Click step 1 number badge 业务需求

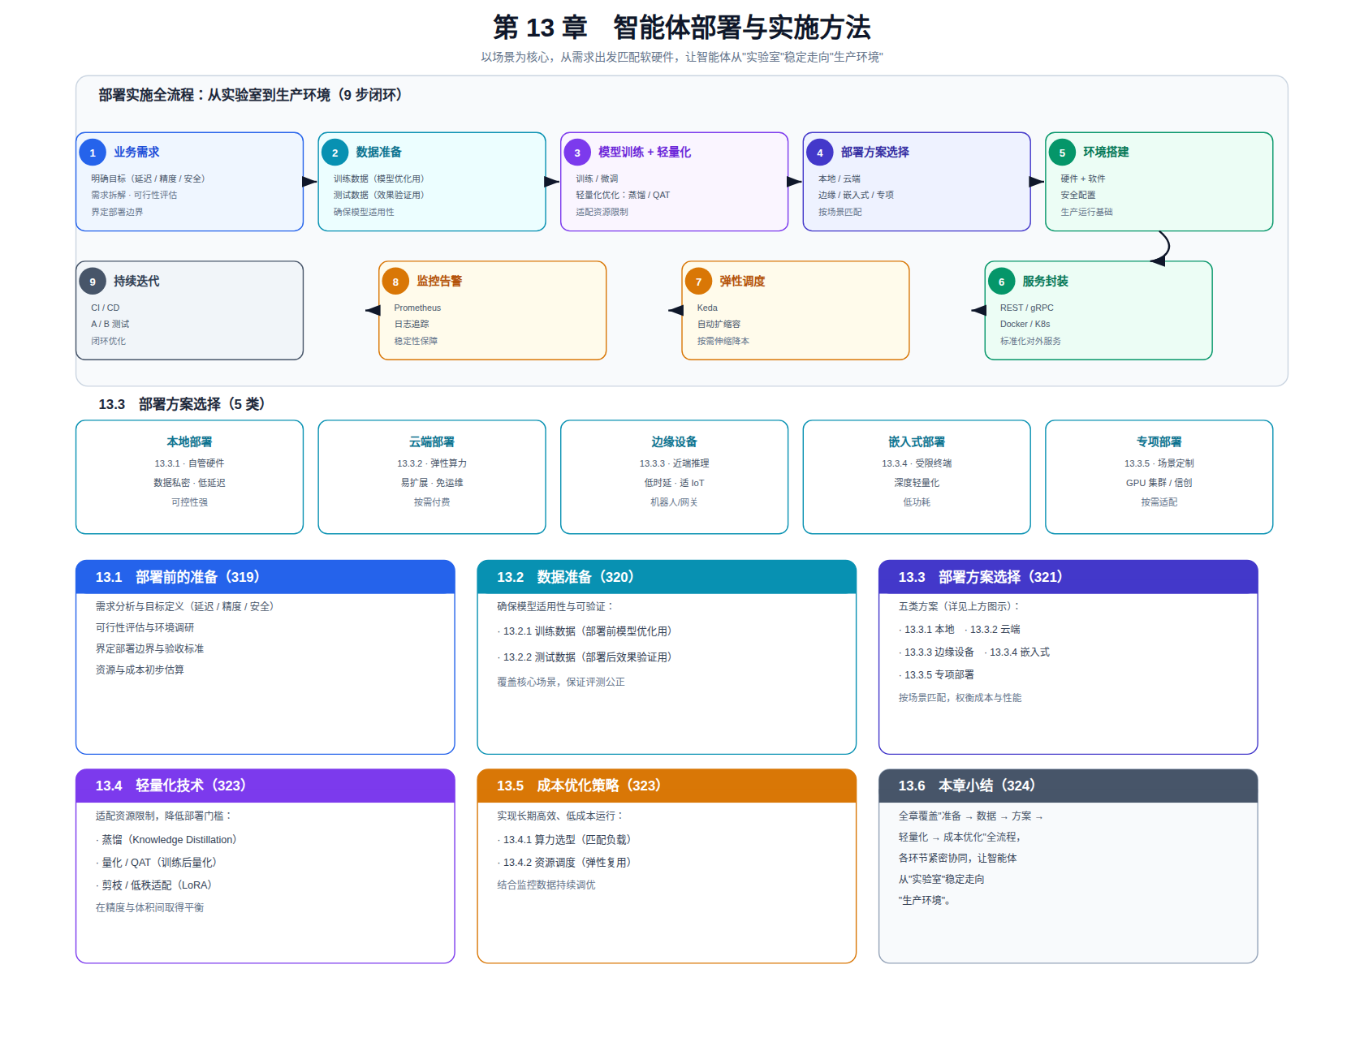point(93,153)
